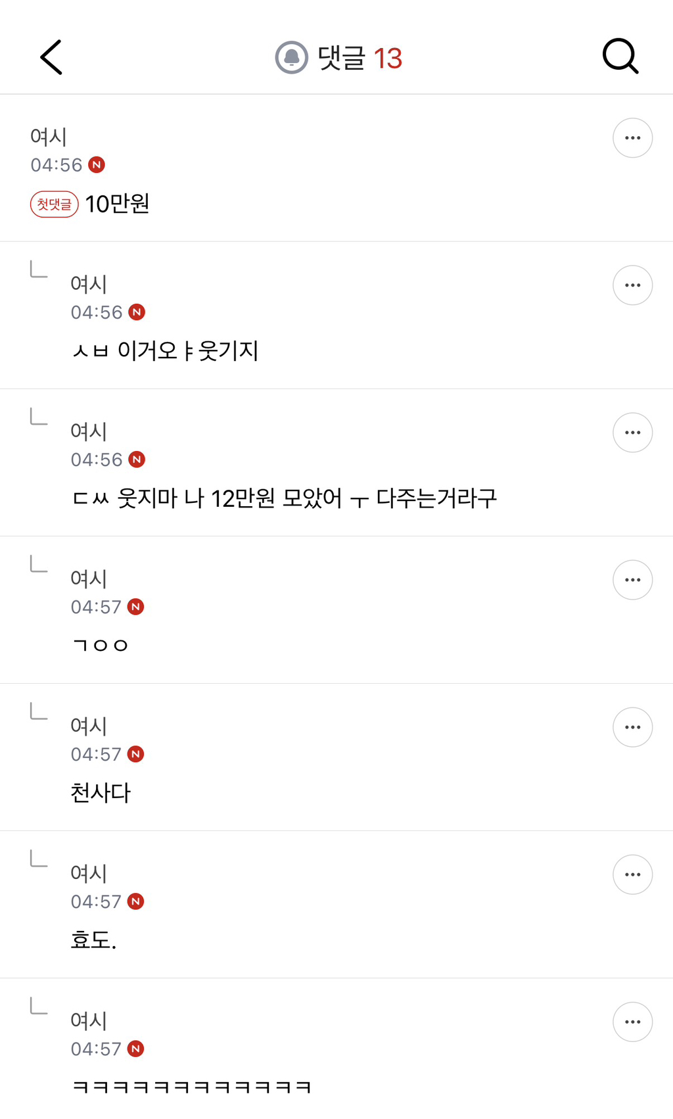Open more options for the ㄱㅇㅇ reply
The height and width of the screenshot is (1119, 673).
pyautogui.click(x=632, y=580)
